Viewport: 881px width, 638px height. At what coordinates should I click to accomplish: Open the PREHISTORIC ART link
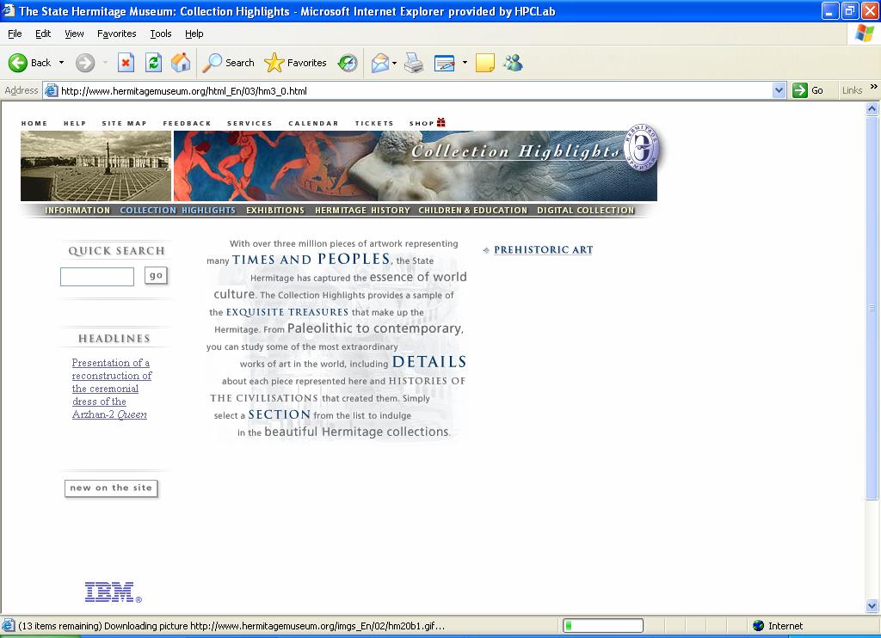point(544,250)
